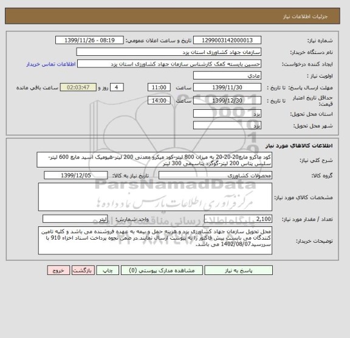Click the response deadline date 1399/11/30
This screenshot has width=350, height=338.
[227, 87]
